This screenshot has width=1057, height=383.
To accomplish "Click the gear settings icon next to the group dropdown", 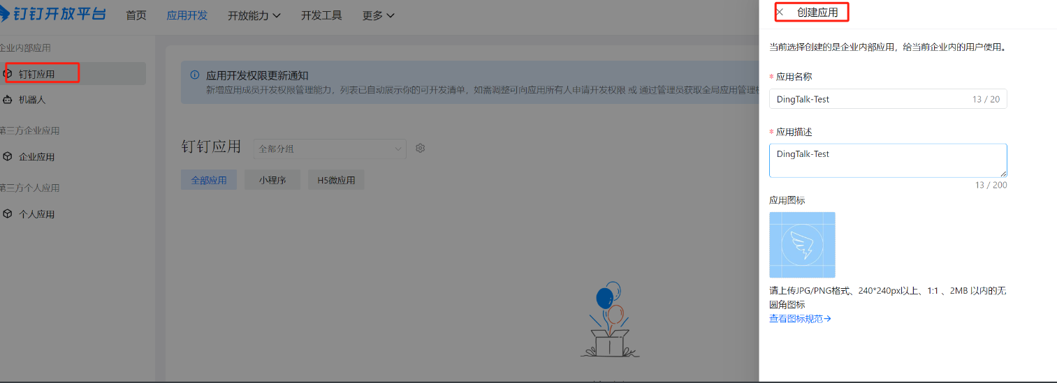I will 421,148.
